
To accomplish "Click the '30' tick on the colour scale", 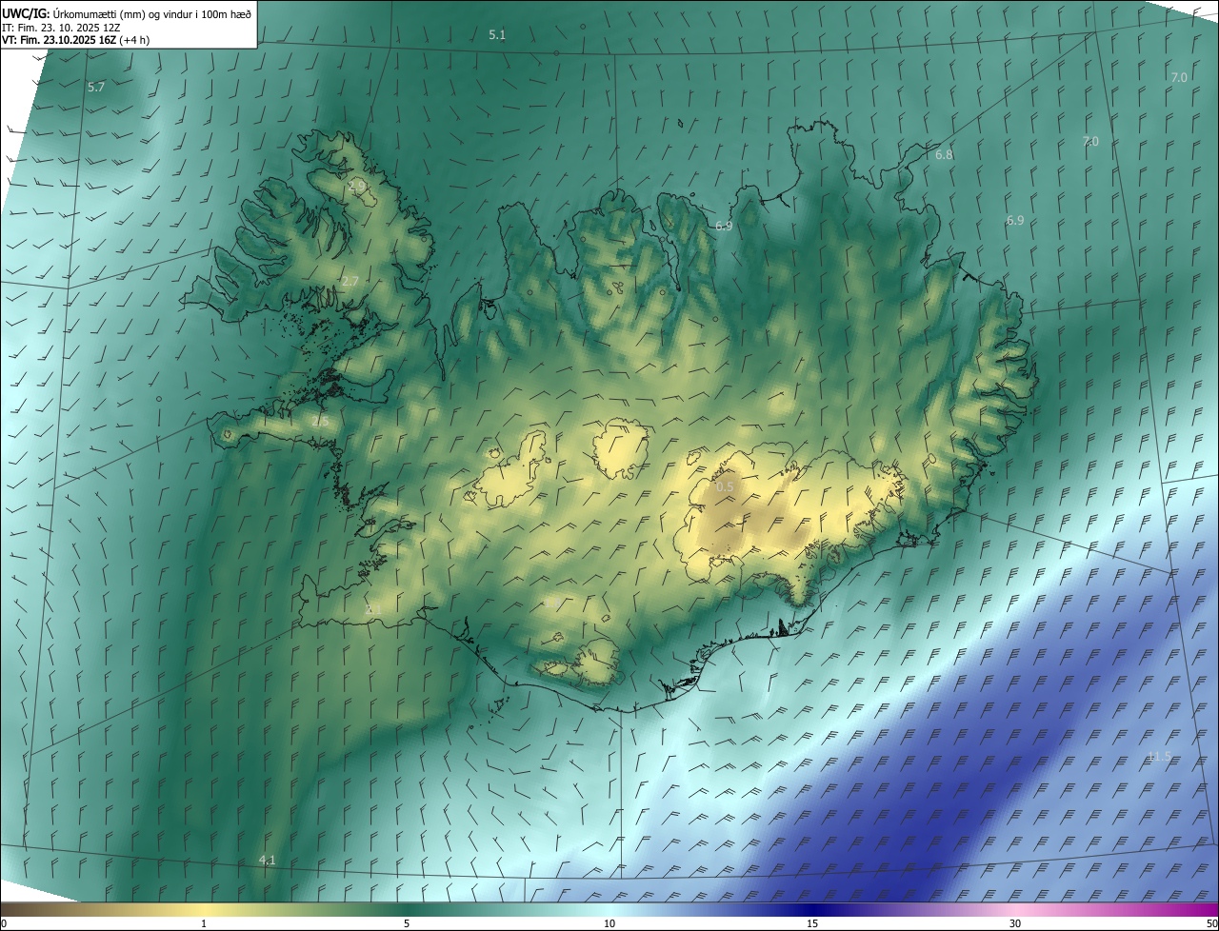I will 1015,923.
